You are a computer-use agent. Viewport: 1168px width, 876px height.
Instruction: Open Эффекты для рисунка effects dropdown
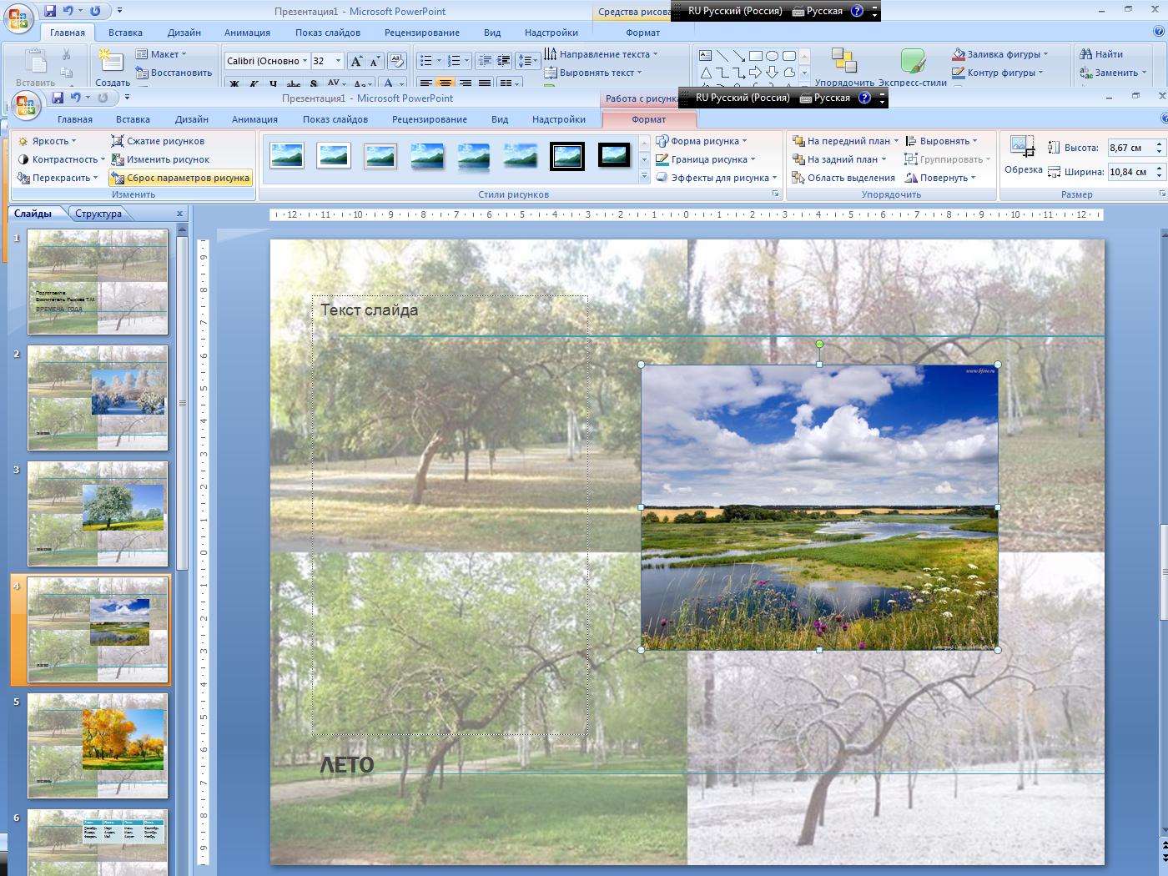(x=717, y=178)
